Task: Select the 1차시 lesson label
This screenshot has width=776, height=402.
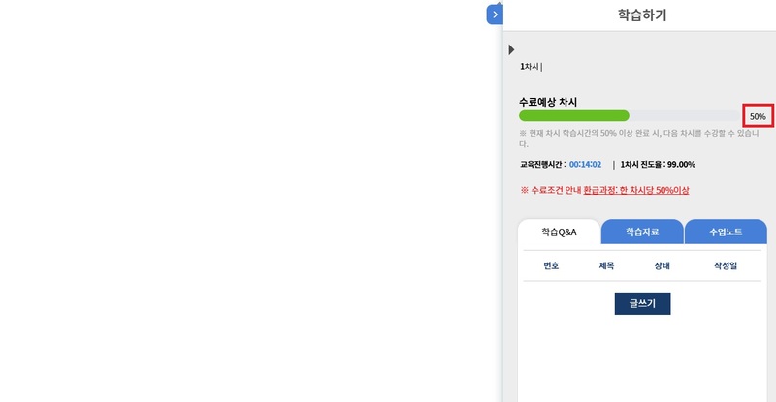Action: point(530,67)
